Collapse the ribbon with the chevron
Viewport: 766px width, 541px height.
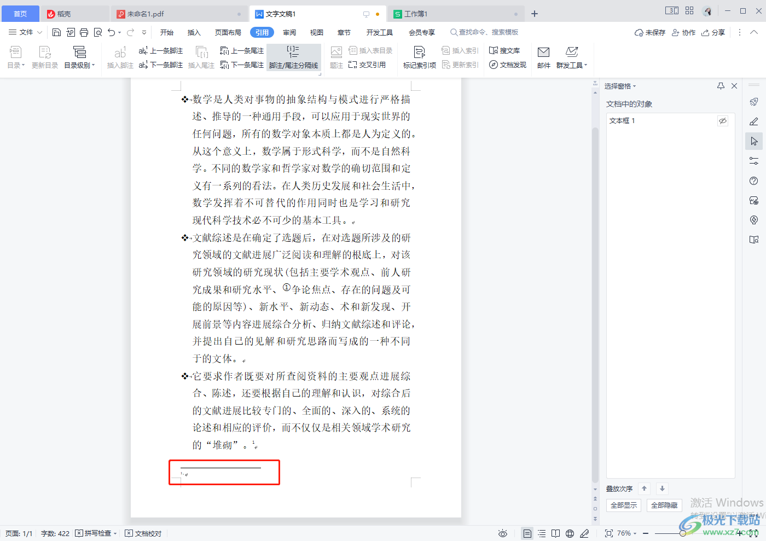[x=754, y=32]
